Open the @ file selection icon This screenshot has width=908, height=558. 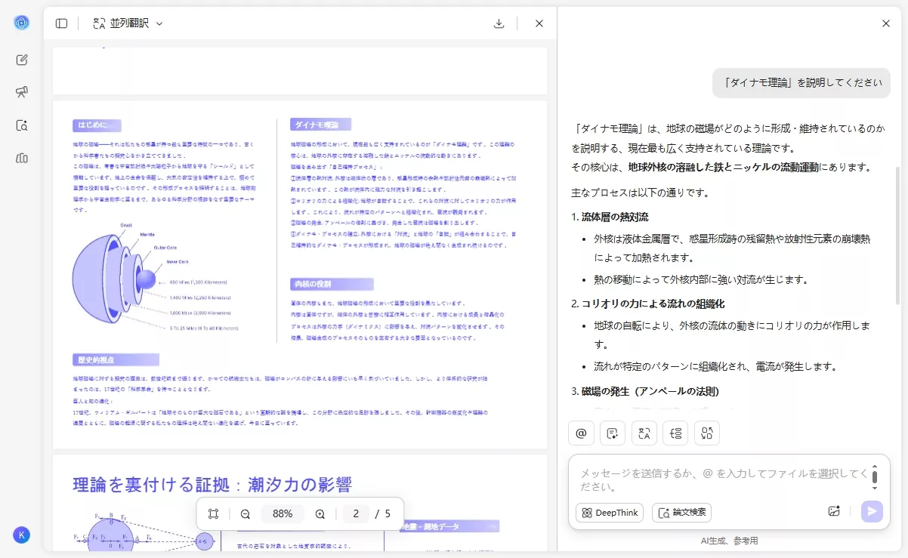581,433
